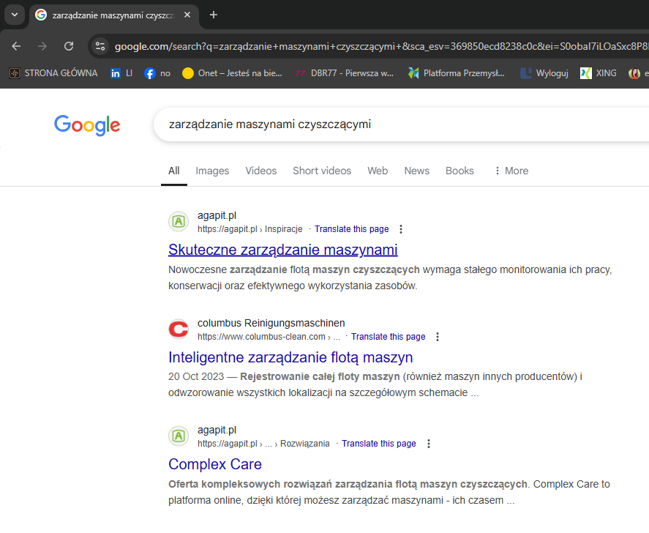Click the Google logo
Screen dimensions: 649x533
click(87, 125)
